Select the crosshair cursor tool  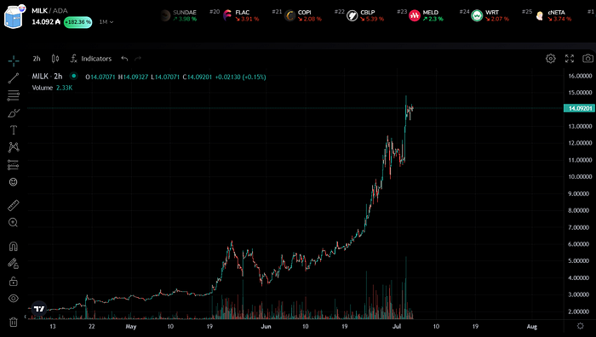click(14, 60)
